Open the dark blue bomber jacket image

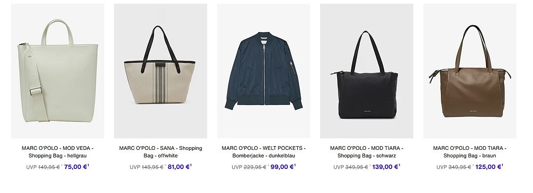click(x=263, y=71)
